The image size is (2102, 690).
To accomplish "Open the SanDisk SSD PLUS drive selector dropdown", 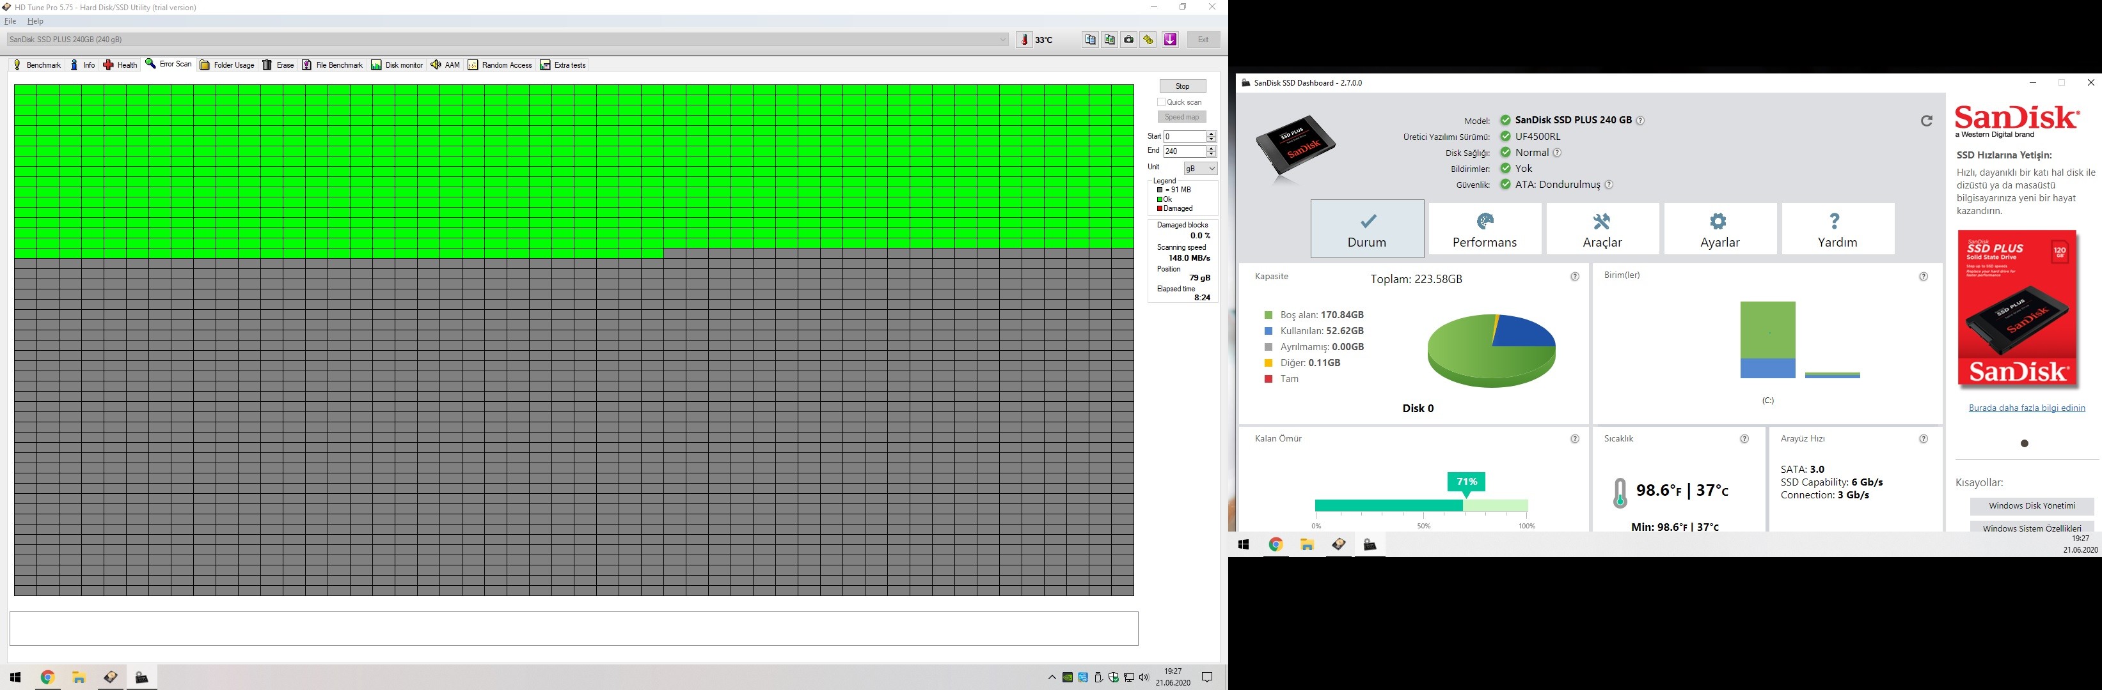I will click(x=1003, y=39).
